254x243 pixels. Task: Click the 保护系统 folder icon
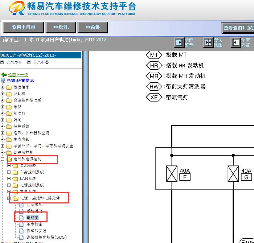[9, 127]
